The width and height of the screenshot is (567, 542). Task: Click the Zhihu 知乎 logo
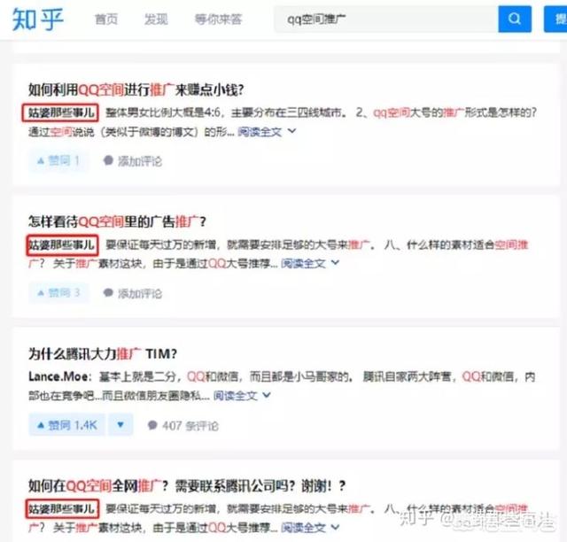tap(38, 19)
